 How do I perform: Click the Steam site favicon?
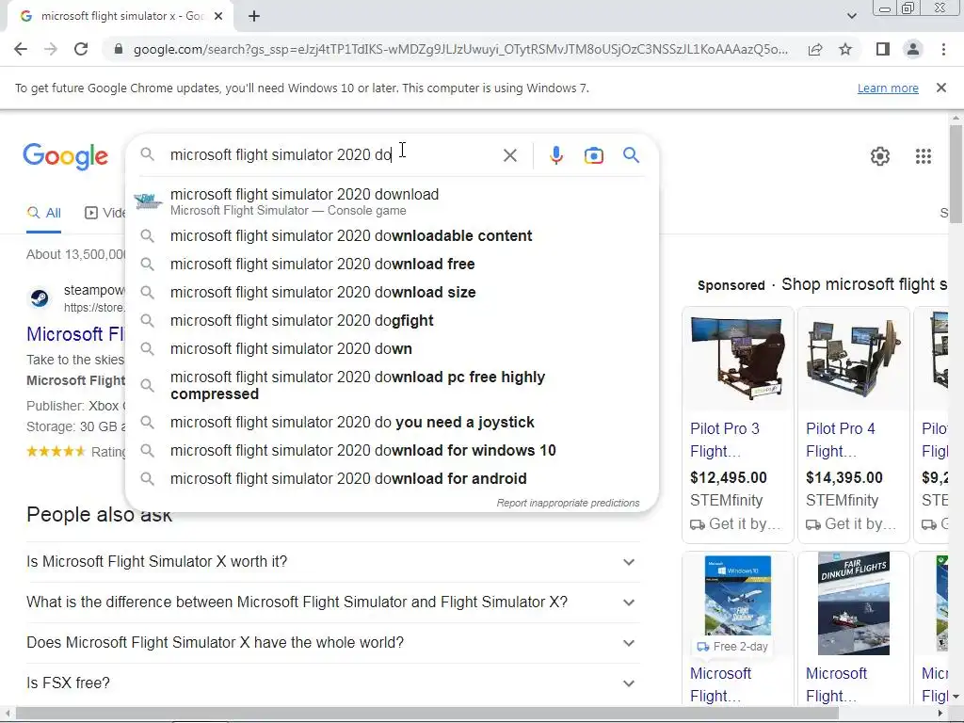(40, 298)
